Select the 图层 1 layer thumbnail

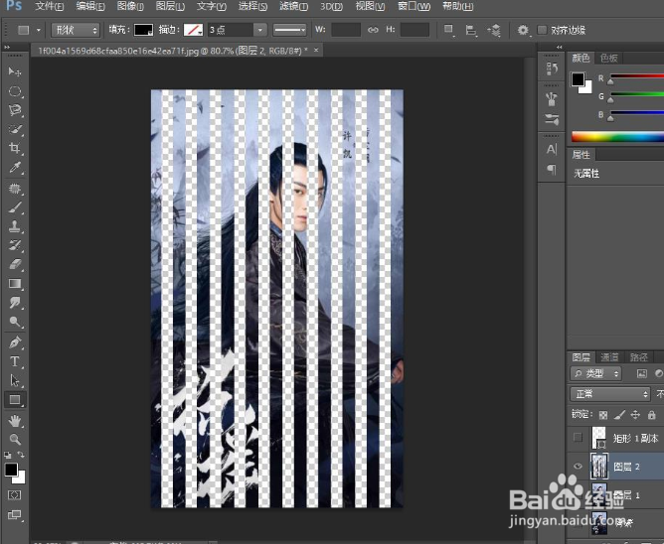[x=598, y=493]
